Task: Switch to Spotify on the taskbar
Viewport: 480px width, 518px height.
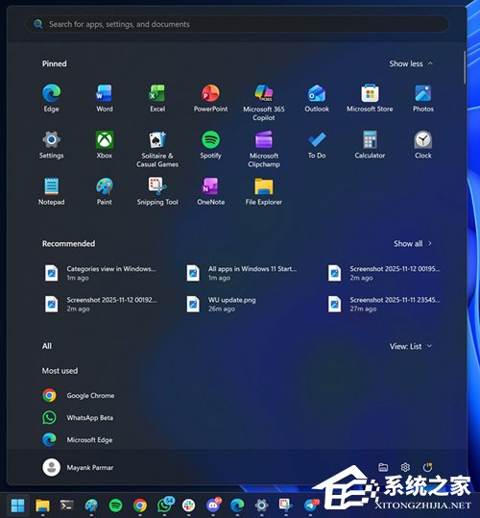Action: pyautogui.click(x=115, y=506)
